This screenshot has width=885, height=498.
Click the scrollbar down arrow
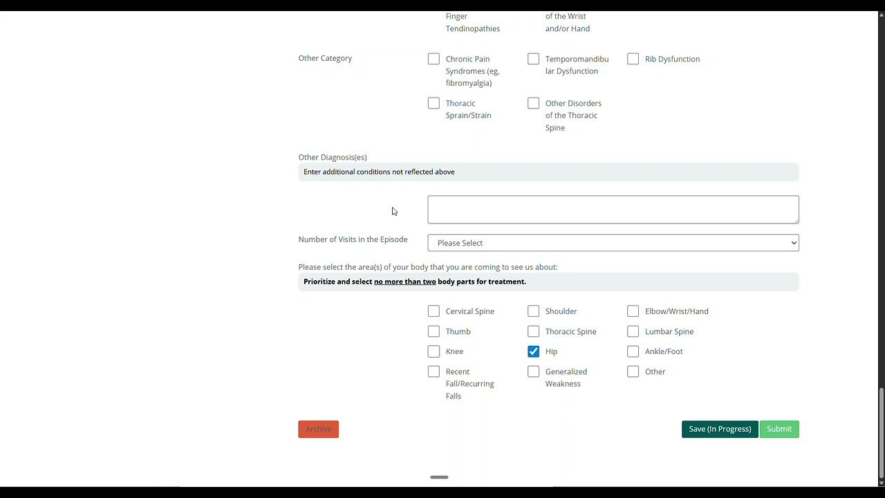[x=881, y=483]
